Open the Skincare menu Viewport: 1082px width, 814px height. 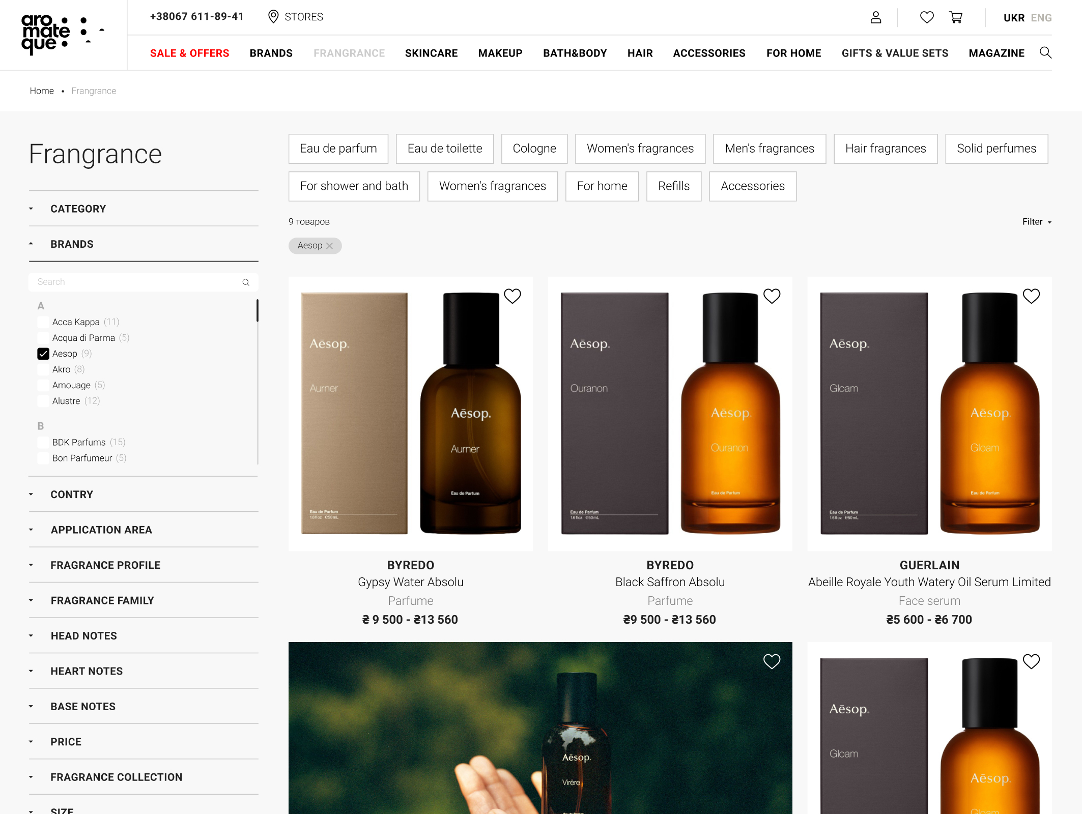[431, 53]
